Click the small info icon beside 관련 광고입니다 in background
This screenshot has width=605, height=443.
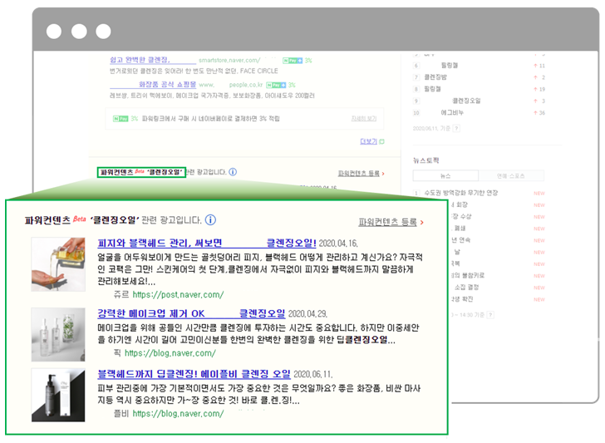(x=233, y=172)
